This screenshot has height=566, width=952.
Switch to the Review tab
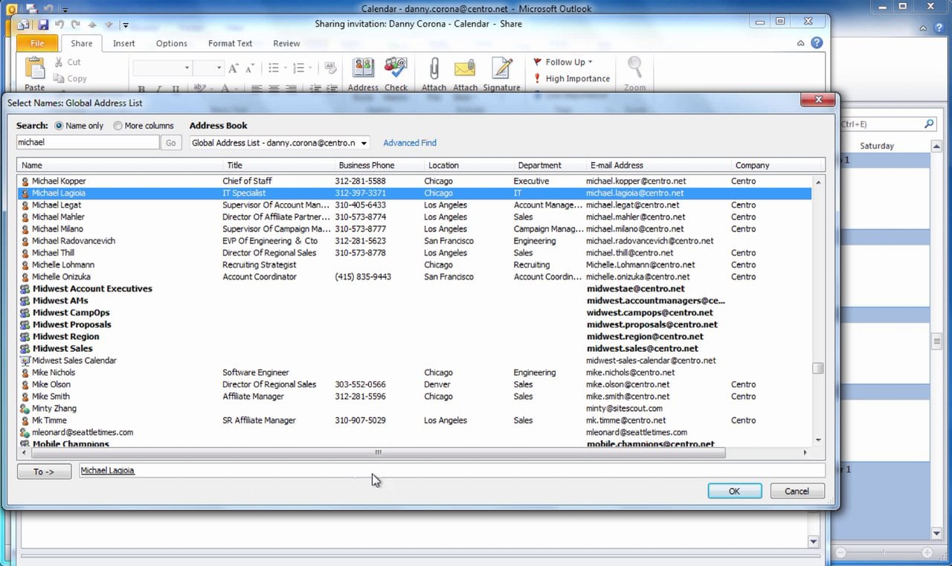[x=286, y=43]
